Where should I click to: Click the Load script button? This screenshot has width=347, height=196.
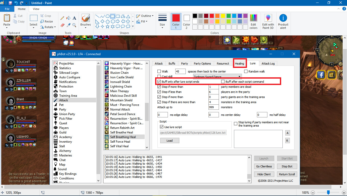tap(169, 141)
